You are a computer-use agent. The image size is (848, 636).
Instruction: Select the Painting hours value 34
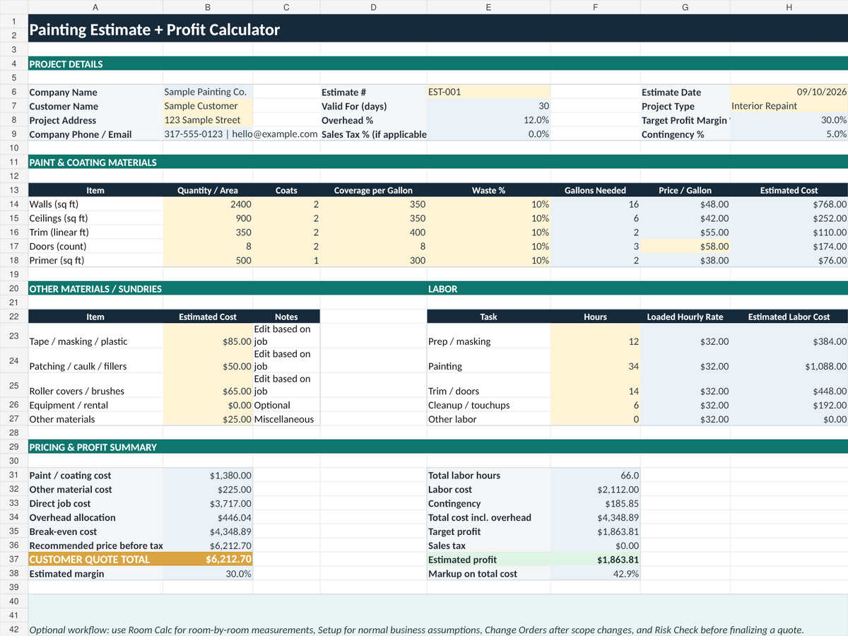[595, 360]
